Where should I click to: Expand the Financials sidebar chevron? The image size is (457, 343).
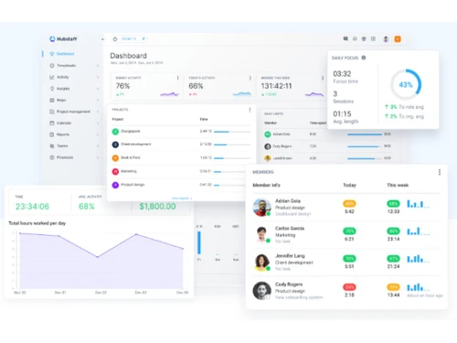pos(98,157)
